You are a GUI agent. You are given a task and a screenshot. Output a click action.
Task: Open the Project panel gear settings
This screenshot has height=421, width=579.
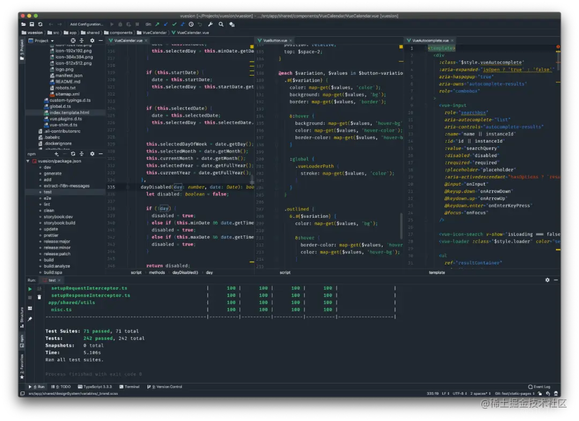pyautogui.click(x=92, y=41)
